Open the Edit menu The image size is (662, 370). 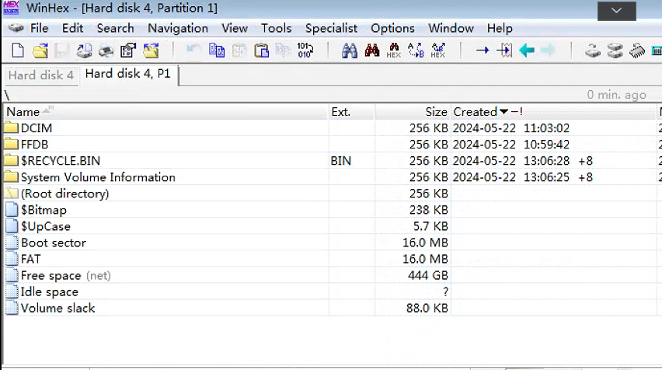pos(72,28)
